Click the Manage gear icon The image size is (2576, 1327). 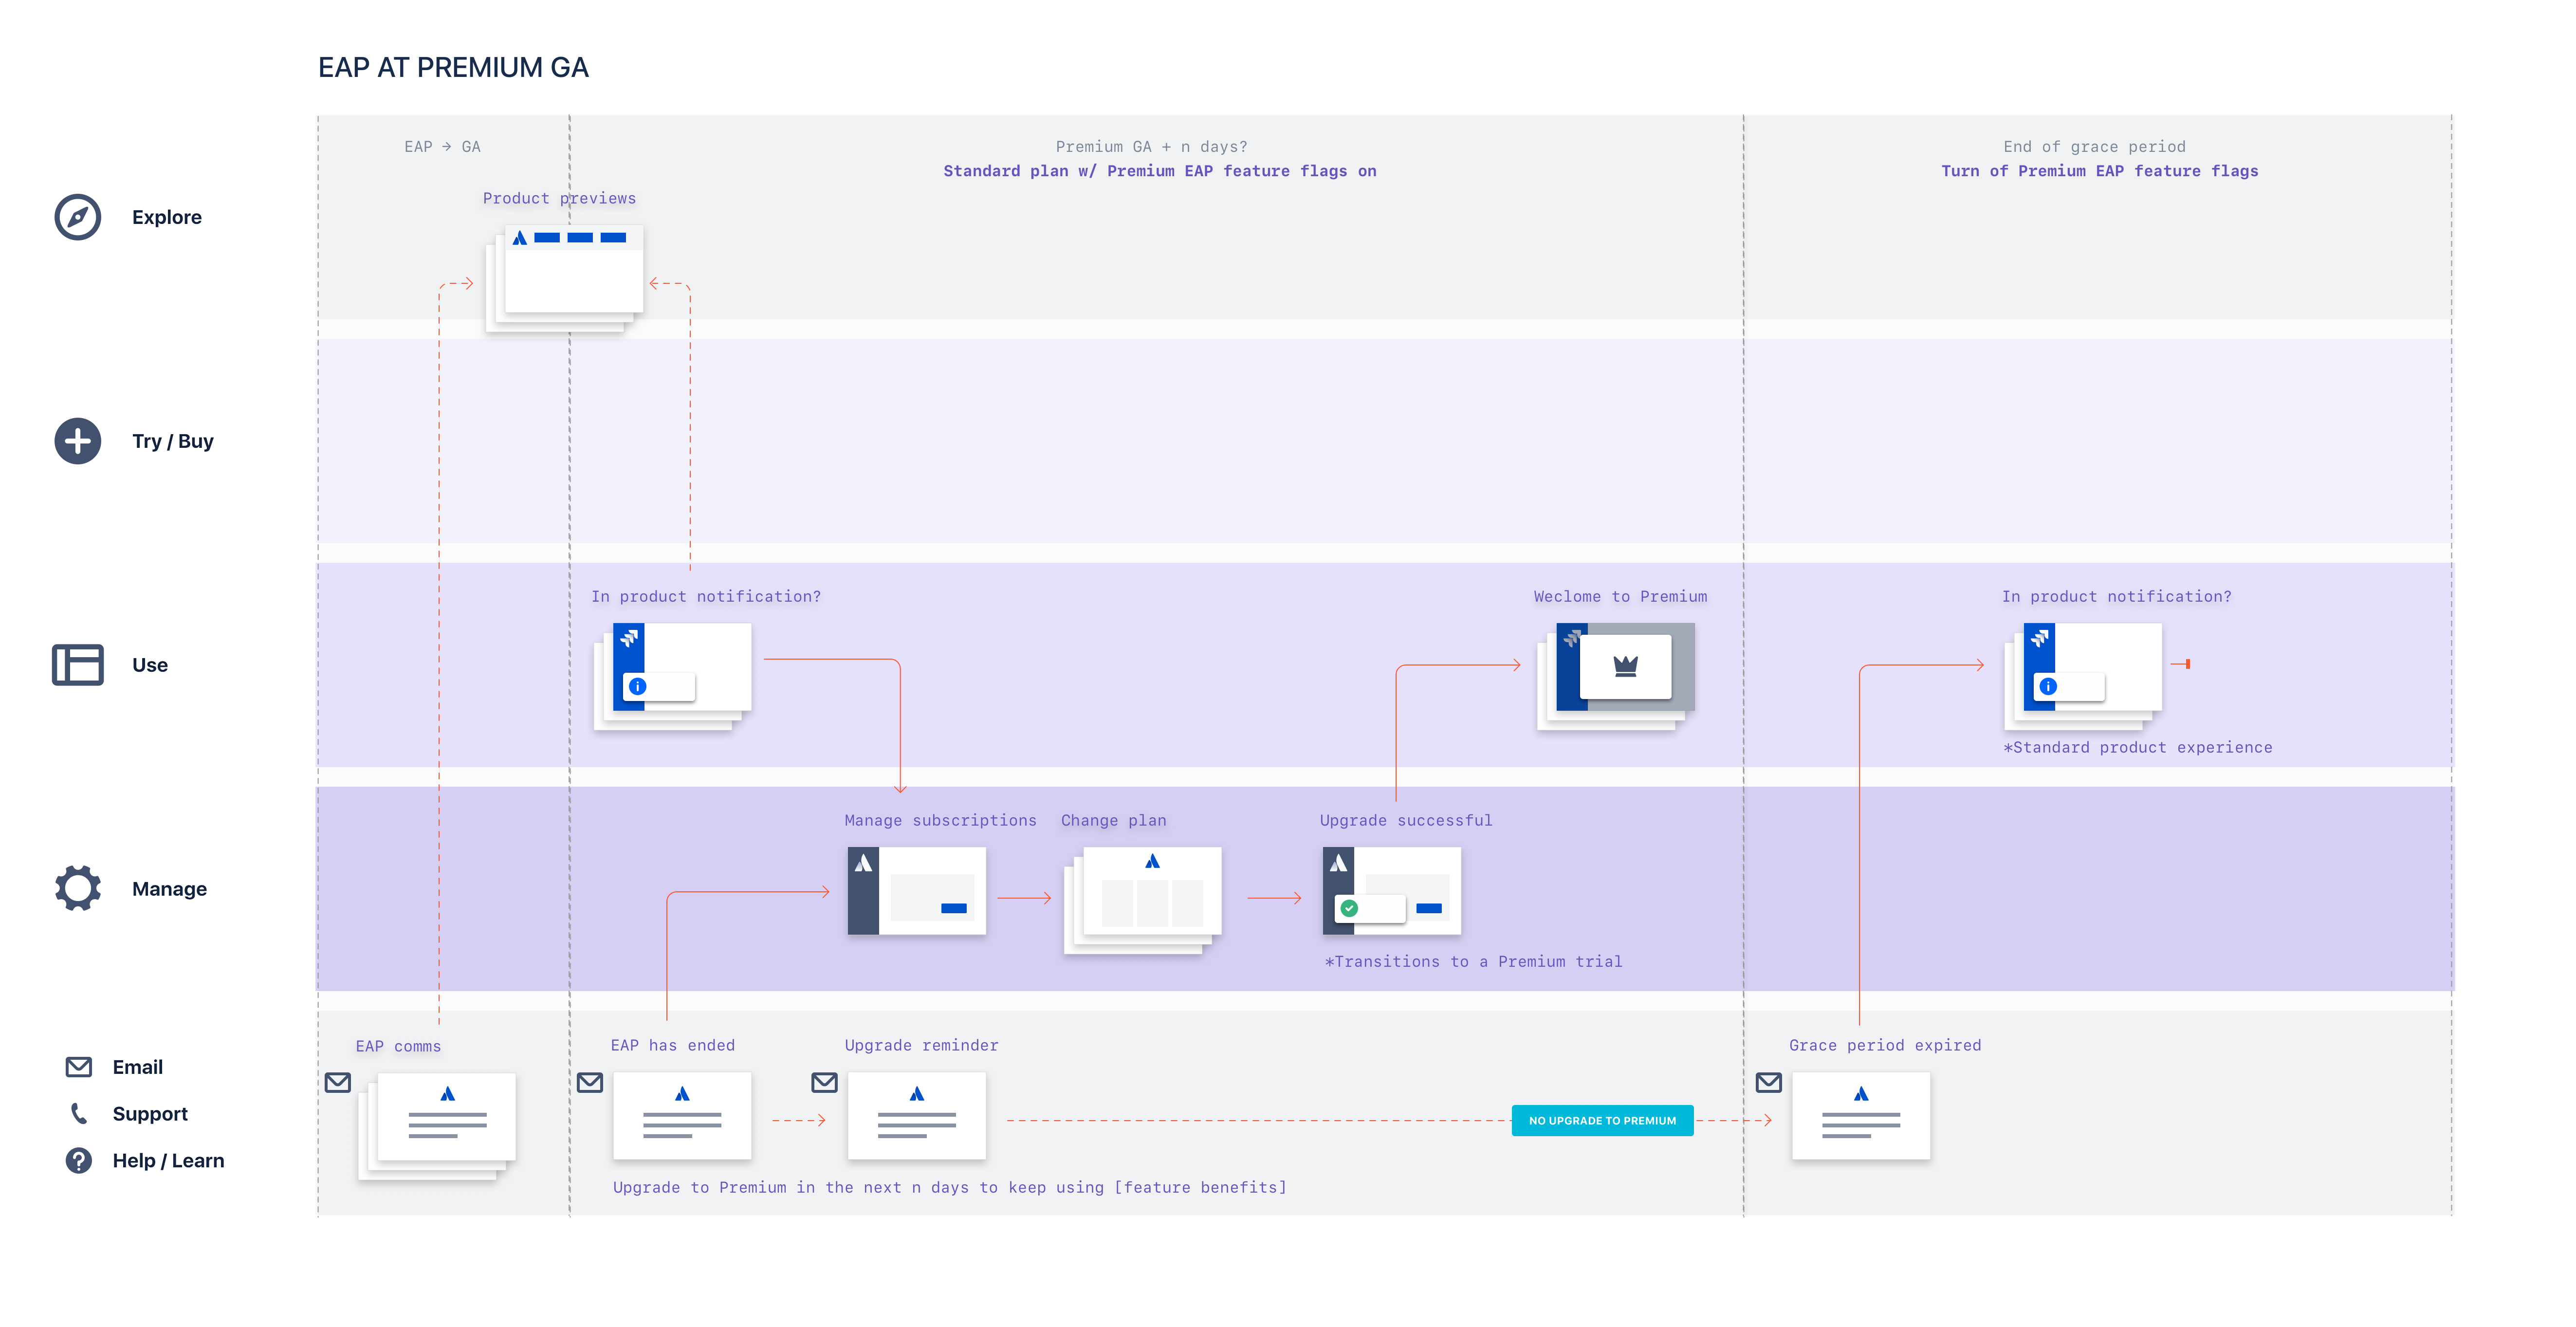(x=78, y=888)
